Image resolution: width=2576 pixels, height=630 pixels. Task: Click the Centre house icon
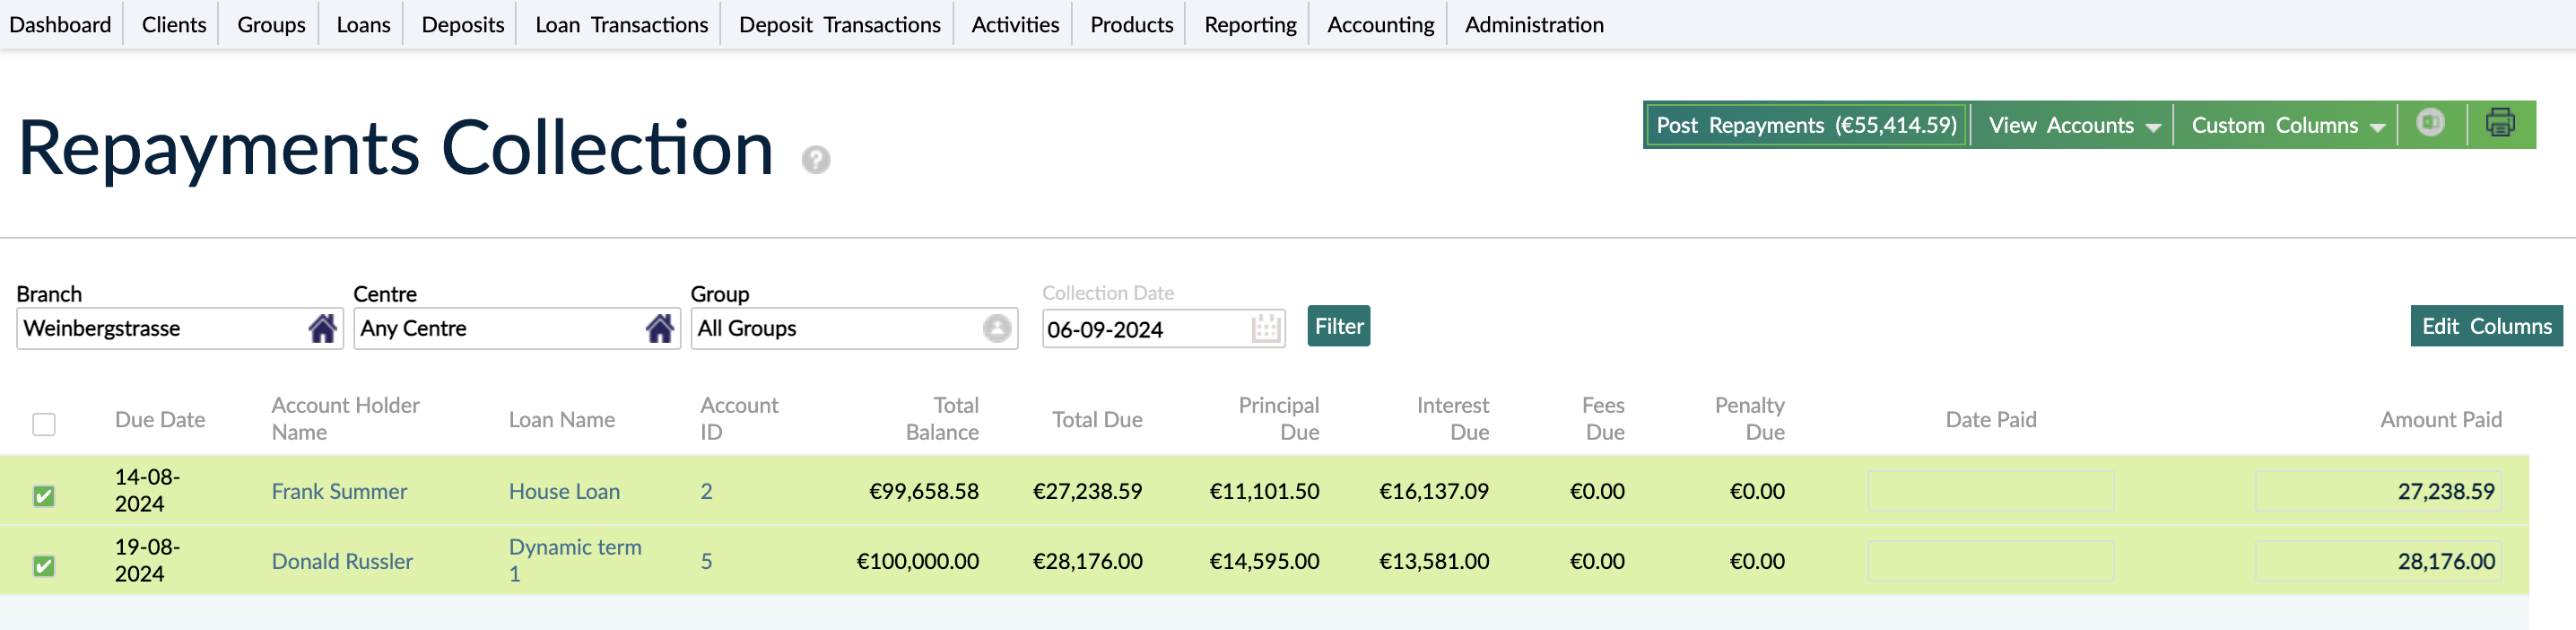[x=659, y=328]
